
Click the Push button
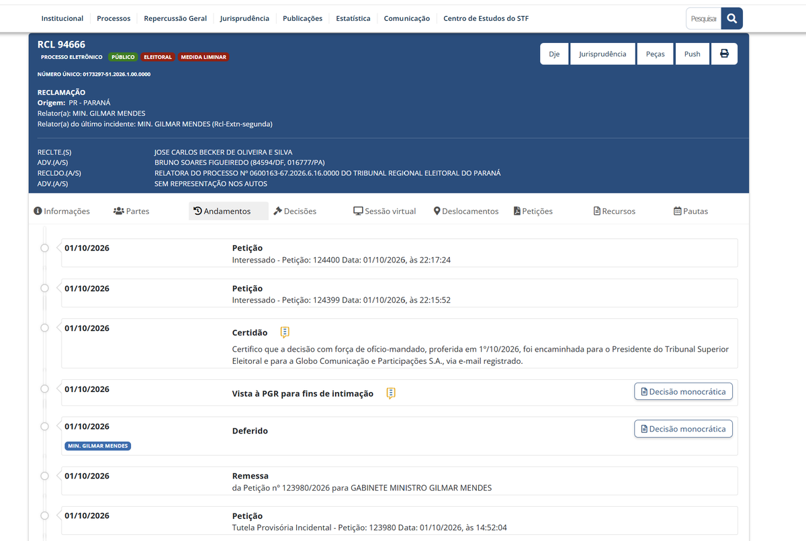click(692, 54)
